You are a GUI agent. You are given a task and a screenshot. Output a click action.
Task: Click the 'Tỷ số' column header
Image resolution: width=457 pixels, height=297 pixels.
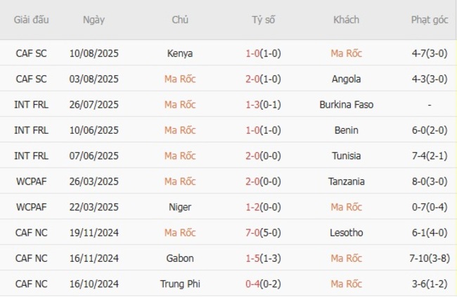point(264,20)
